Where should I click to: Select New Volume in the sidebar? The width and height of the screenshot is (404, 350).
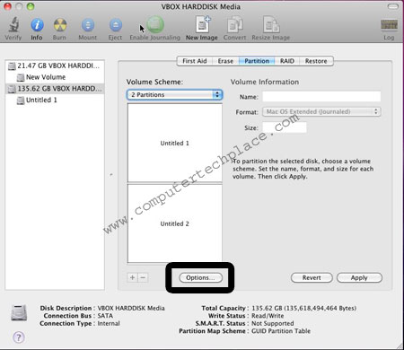[55, 77]
